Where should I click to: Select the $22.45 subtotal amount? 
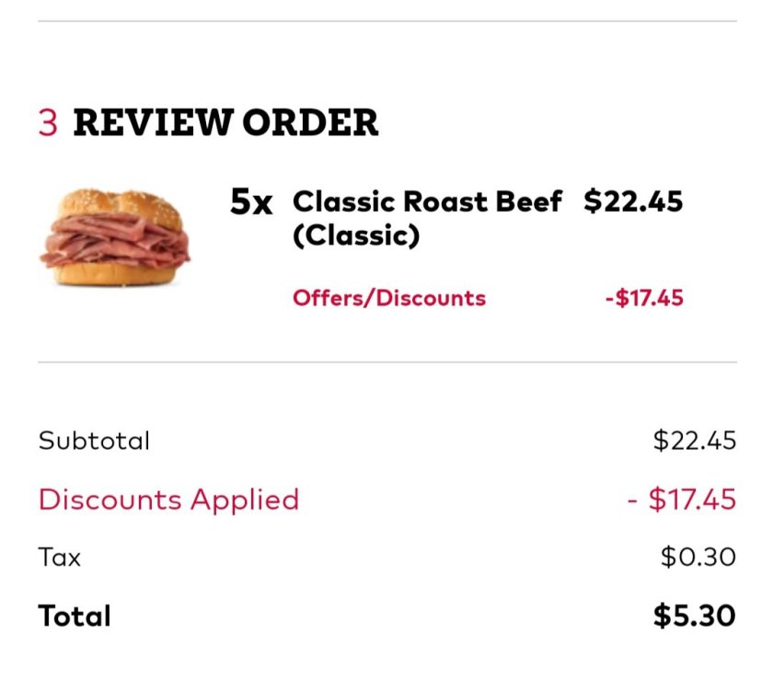click(695, 441)
